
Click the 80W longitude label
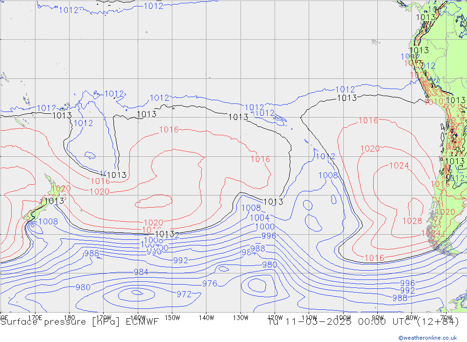[412, 318]
